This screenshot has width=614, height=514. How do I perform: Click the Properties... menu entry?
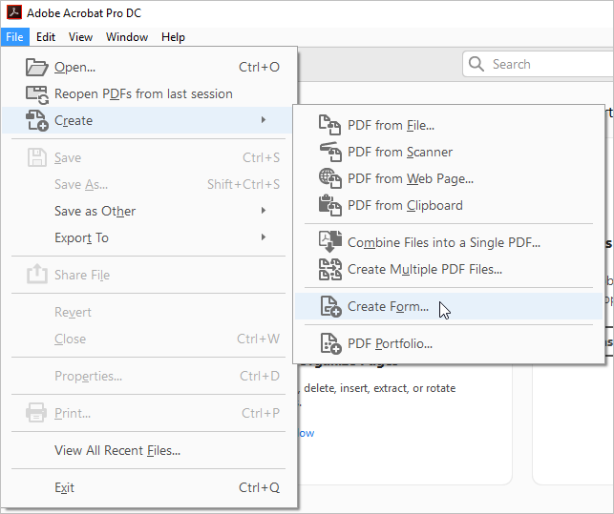point(148,376)
